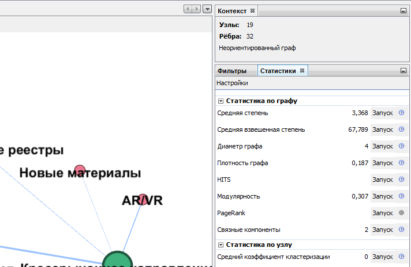Image resolution: width=411 pixels, height=267 pixels.
Task: Open help icon in HITS row
Action: tap(401, 180)
